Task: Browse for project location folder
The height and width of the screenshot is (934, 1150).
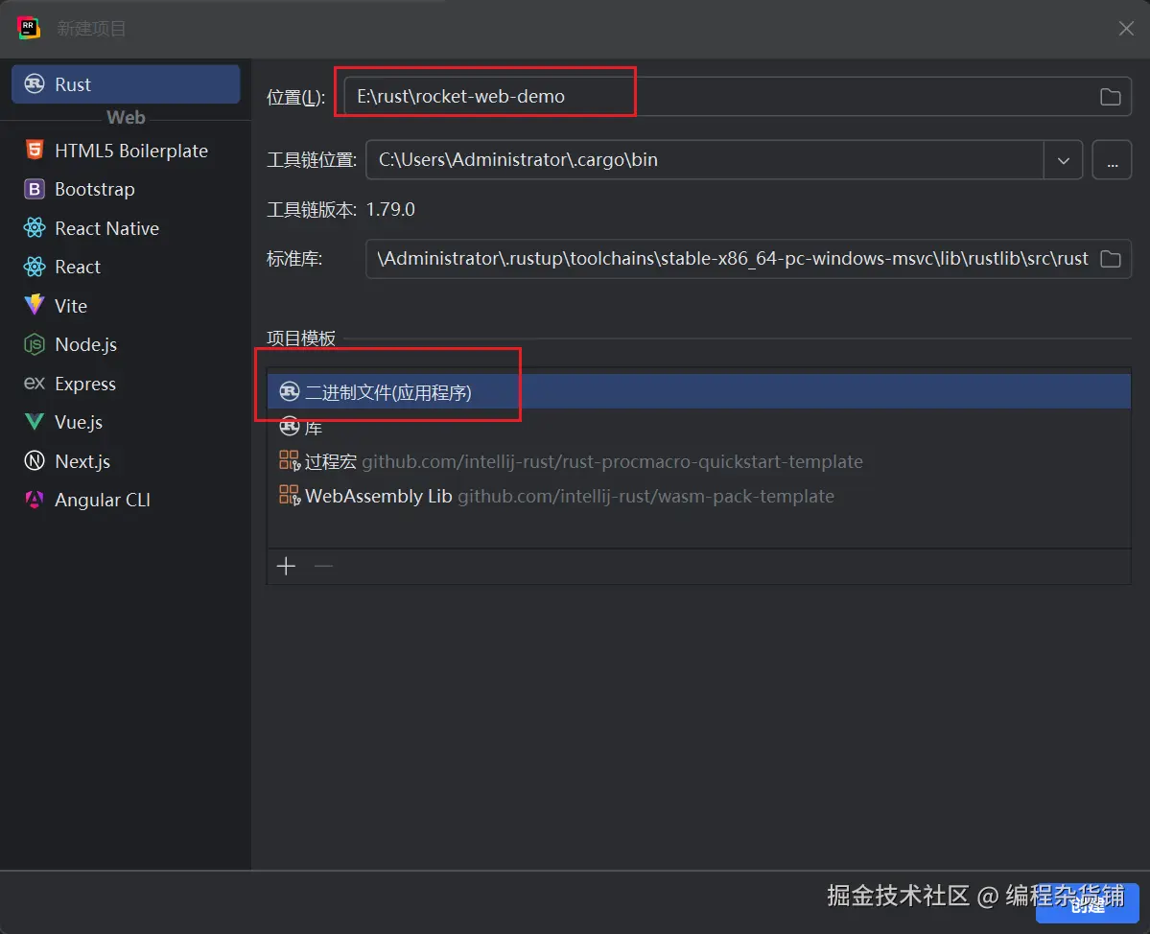Action: click(x=1111, y=97)
